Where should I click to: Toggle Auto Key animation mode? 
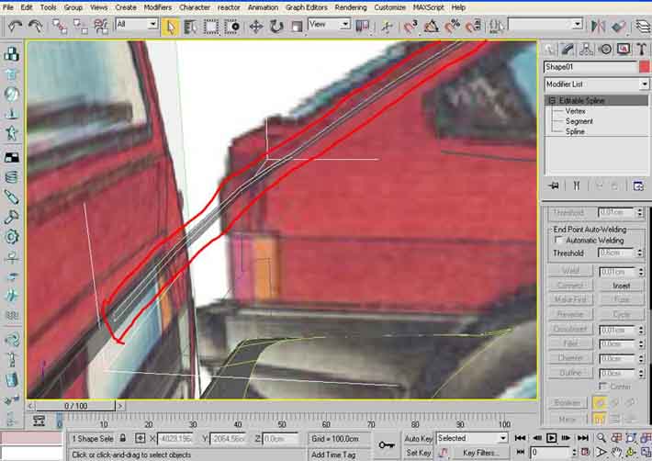[418, 438]
